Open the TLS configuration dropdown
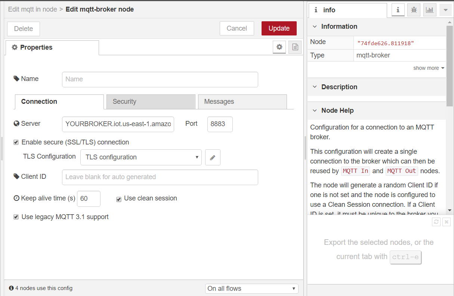The height and width of the screenshot is (296, 454). pyautogui.click(x=141, y=157)
